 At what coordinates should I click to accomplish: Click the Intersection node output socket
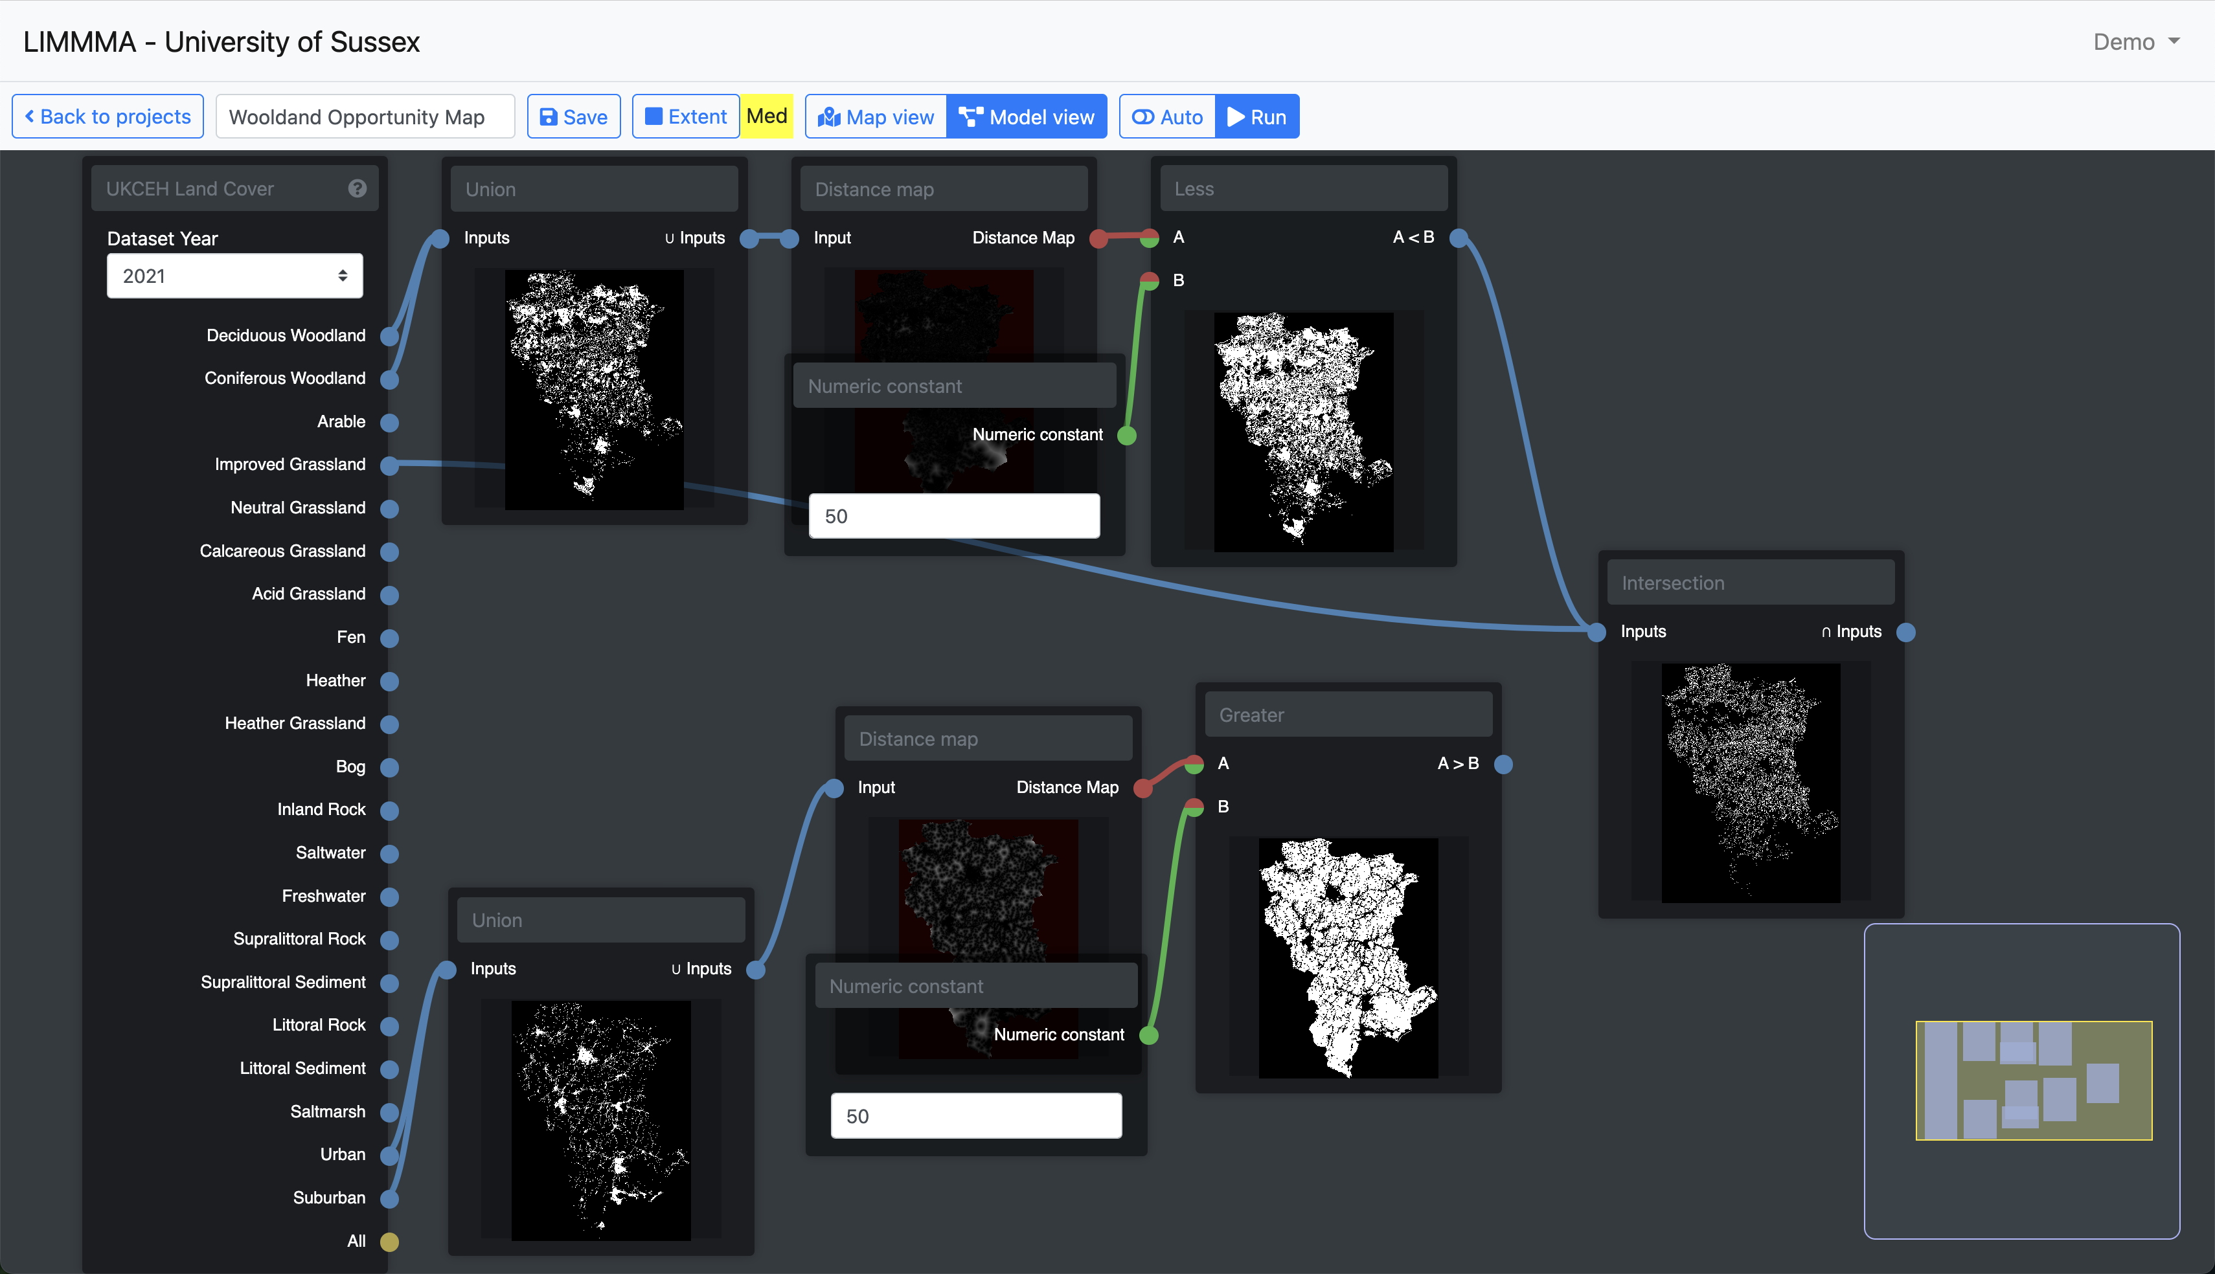coord(1905,632)
